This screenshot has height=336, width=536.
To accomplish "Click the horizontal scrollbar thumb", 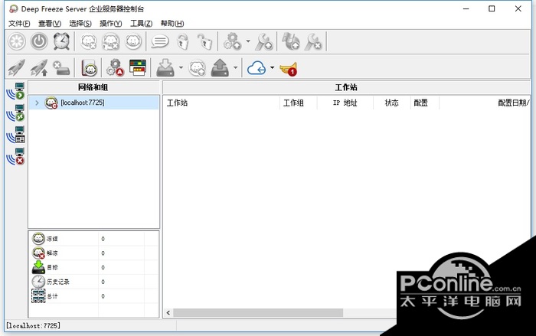I will [258, 312].
